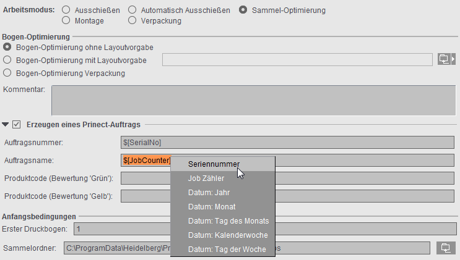Screen dimensions: 460x260
Task: Click the Produktcode Bewertung 'Gelb' field
Action: [x=287, y=196]
